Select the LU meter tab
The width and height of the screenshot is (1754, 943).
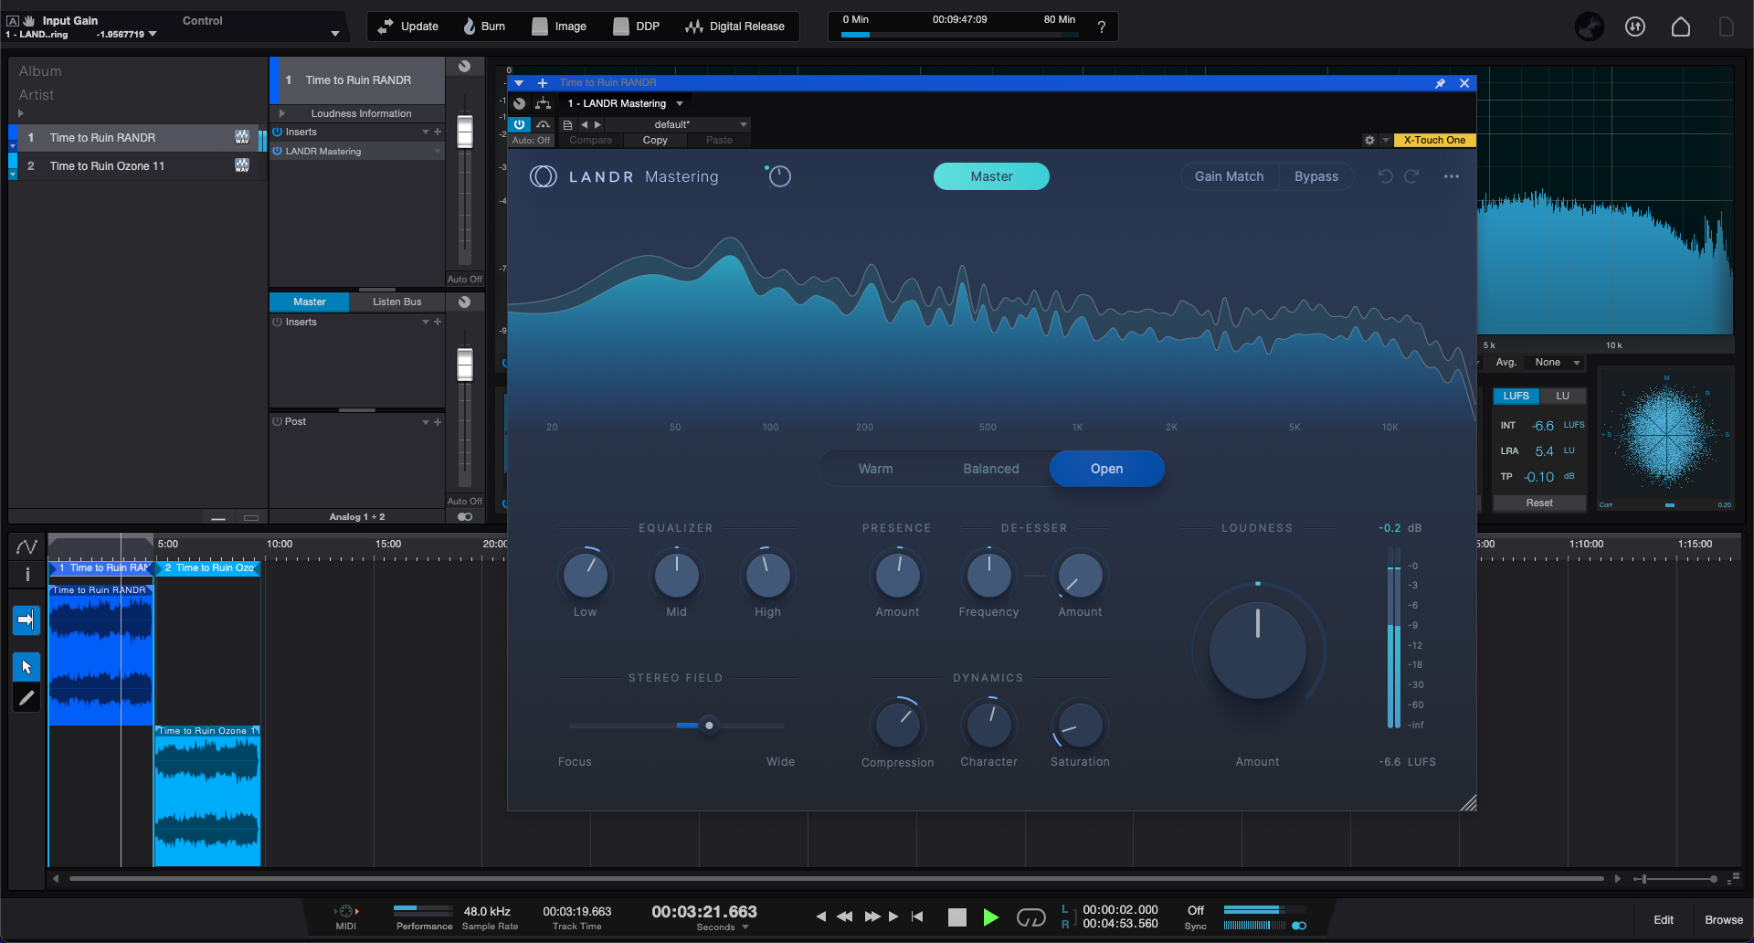1562,396
